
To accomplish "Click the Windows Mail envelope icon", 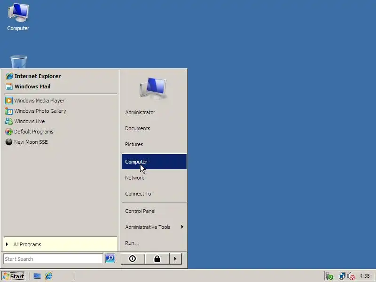I will point(9,86).
